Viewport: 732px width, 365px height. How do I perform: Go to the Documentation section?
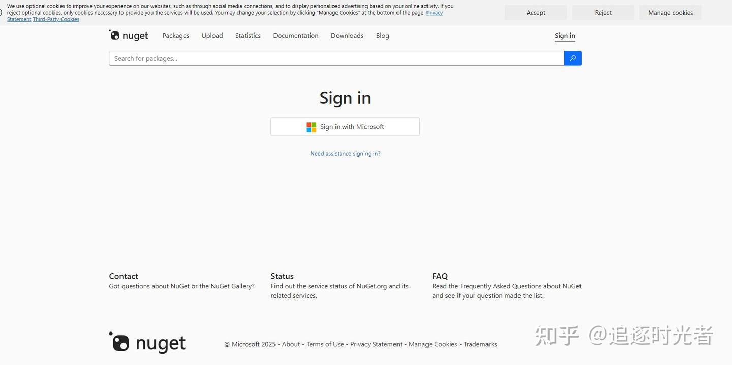pyautogui.click(x=295, y=35)
